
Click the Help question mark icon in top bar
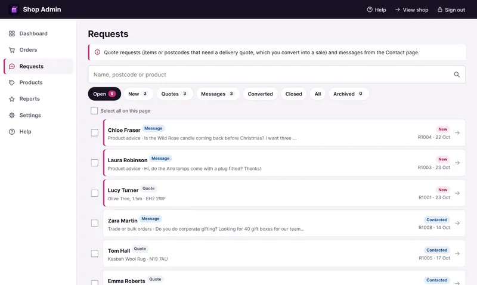click(370, 10)
